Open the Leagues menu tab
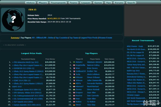Viewport: 161px width, 107px height. 86,3
